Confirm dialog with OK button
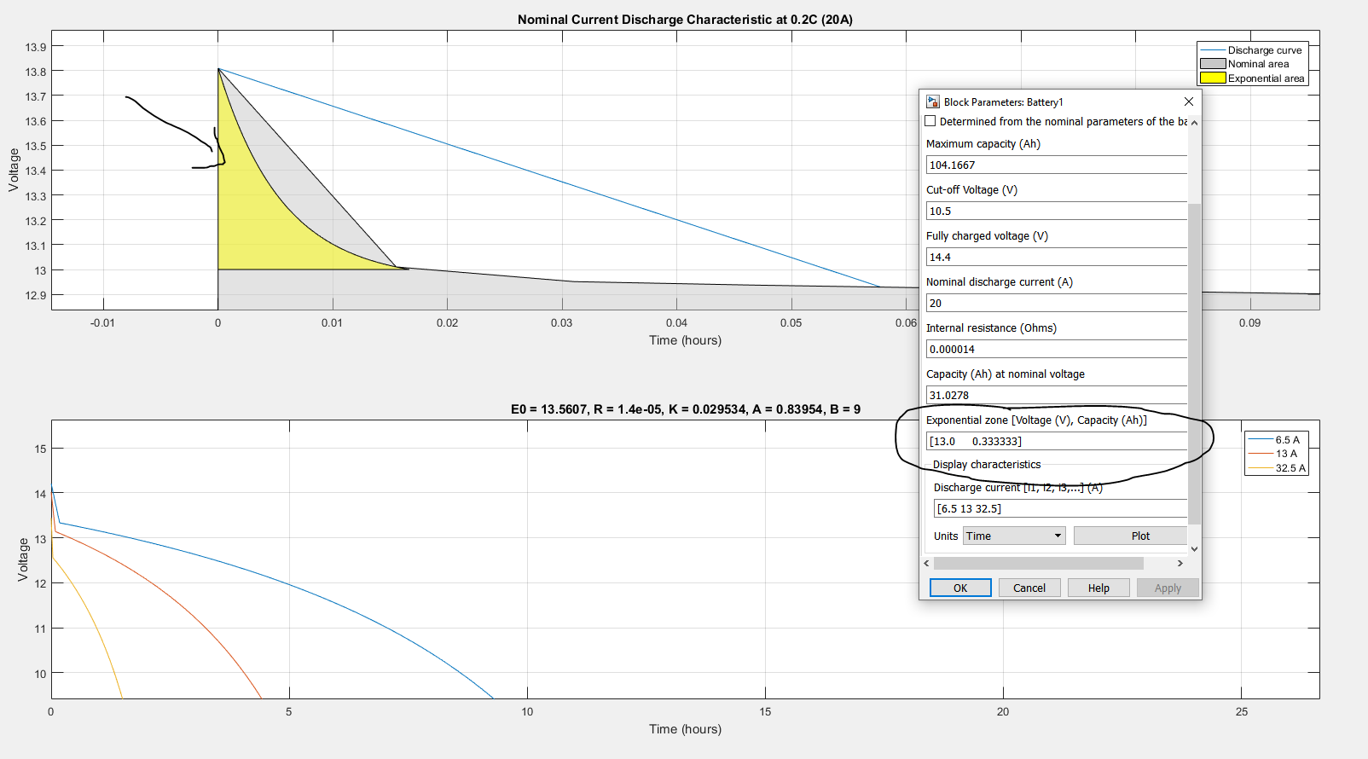 960,588
